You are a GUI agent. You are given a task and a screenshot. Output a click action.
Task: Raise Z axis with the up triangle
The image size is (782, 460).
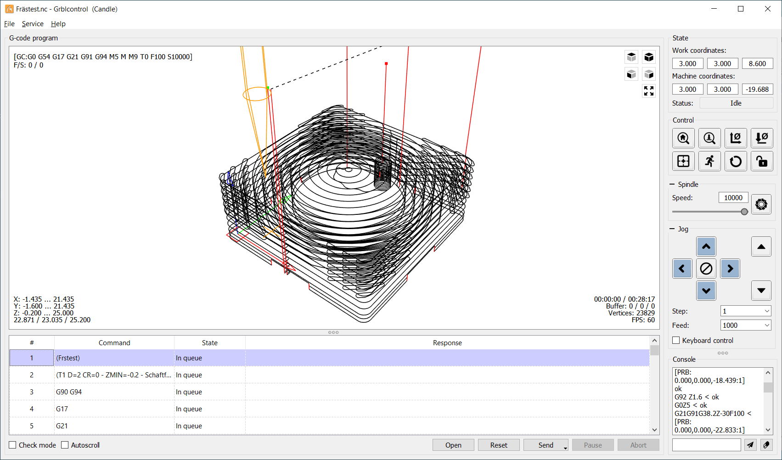pyautogui.click(x=761, y=247)
